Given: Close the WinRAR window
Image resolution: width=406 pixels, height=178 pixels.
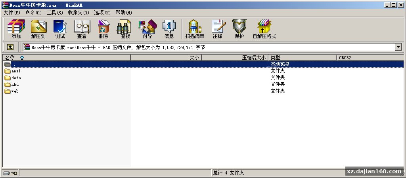Looking at the screenshot, I should point(400,5).
